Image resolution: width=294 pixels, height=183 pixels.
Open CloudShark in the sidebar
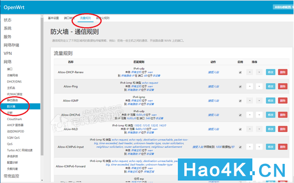coord(14,119)
